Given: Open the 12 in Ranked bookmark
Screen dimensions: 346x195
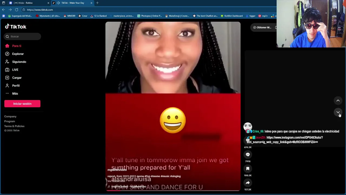Looking at the screenshot, I should click(98, 16).
